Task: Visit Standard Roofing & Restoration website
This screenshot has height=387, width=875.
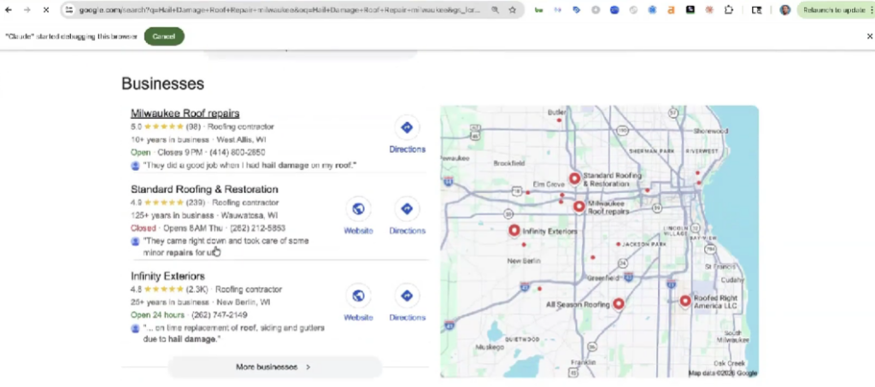Action: (358, 217)
